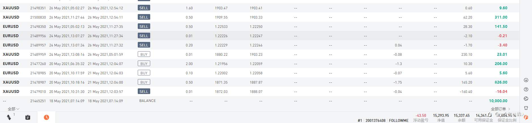532x123 pixels.
Task: Click BUY badge on order 21477260
Action: [144, 64]
